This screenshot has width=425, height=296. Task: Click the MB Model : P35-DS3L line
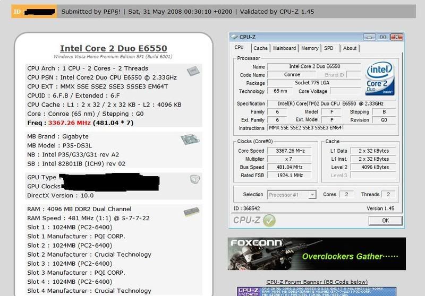[x=59, y=145]
